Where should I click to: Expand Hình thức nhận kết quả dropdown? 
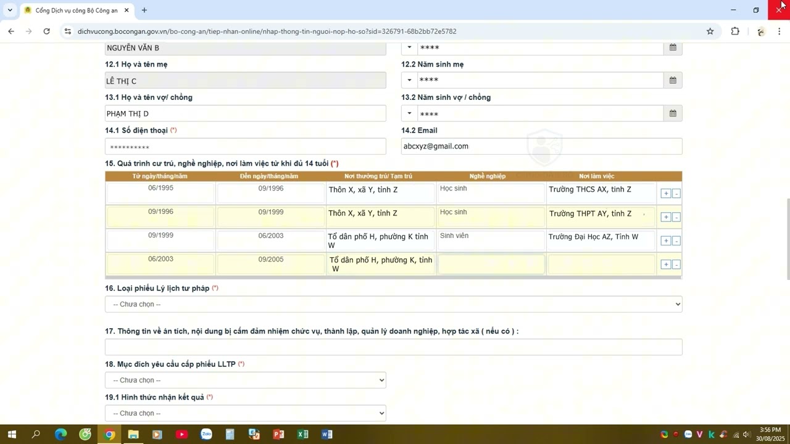coord(246,413)
